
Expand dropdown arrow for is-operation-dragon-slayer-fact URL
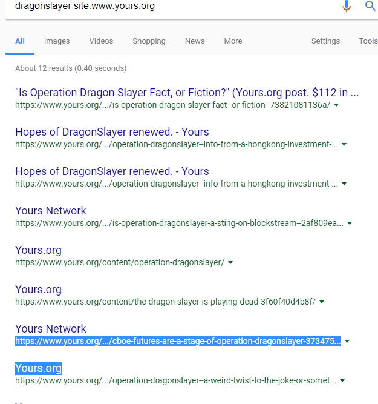coord(336,105)
